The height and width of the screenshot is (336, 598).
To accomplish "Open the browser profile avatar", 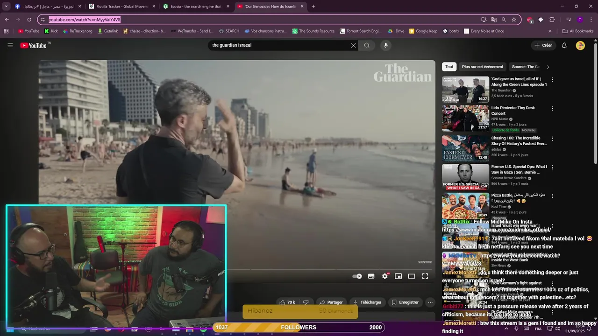I will tap(580, 20).
